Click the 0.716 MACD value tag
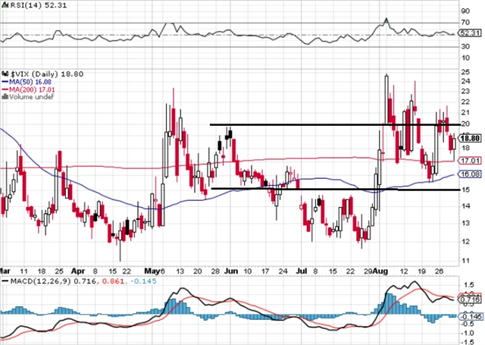The width and height of the screenshot is (485, 345). pyautogui.click(x=471, y=301)
